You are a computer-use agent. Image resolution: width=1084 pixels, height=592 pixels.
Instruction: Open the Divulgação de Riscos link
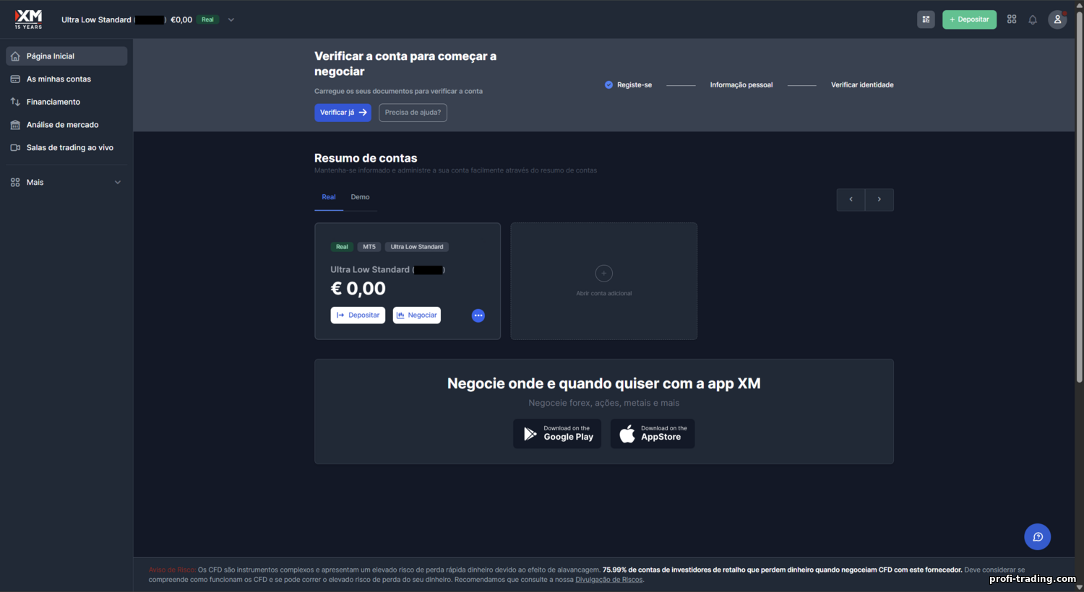coord(608,580)
